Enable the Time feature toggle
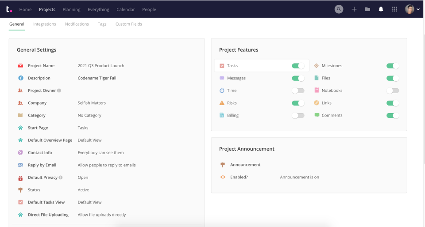Image resolution: width=425 pixels, height=227 pixels. click(298, 91)
